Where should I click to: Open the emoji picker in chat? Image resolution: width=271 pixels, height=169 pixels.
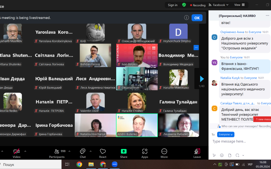click(222, 155)
